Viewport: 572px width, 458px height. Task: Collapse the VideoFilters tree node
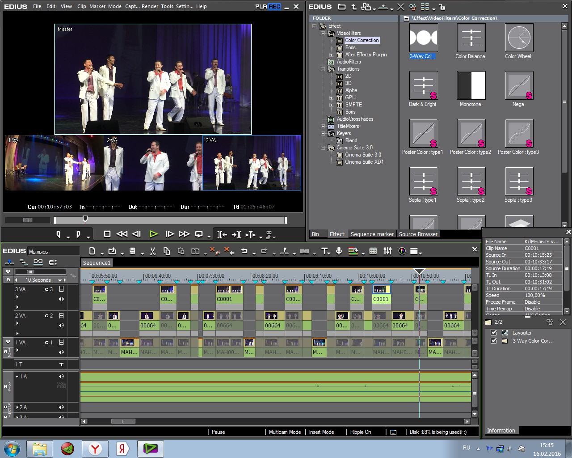(x=323, y=33)
